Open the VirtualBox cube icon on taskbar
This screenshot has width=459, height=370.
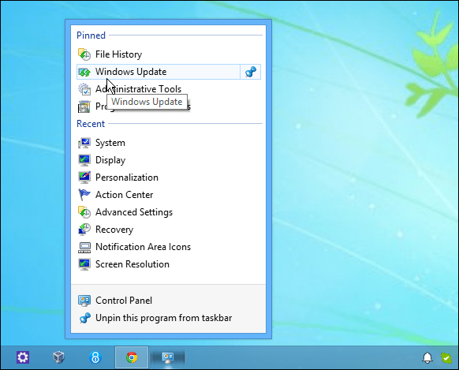59,357
